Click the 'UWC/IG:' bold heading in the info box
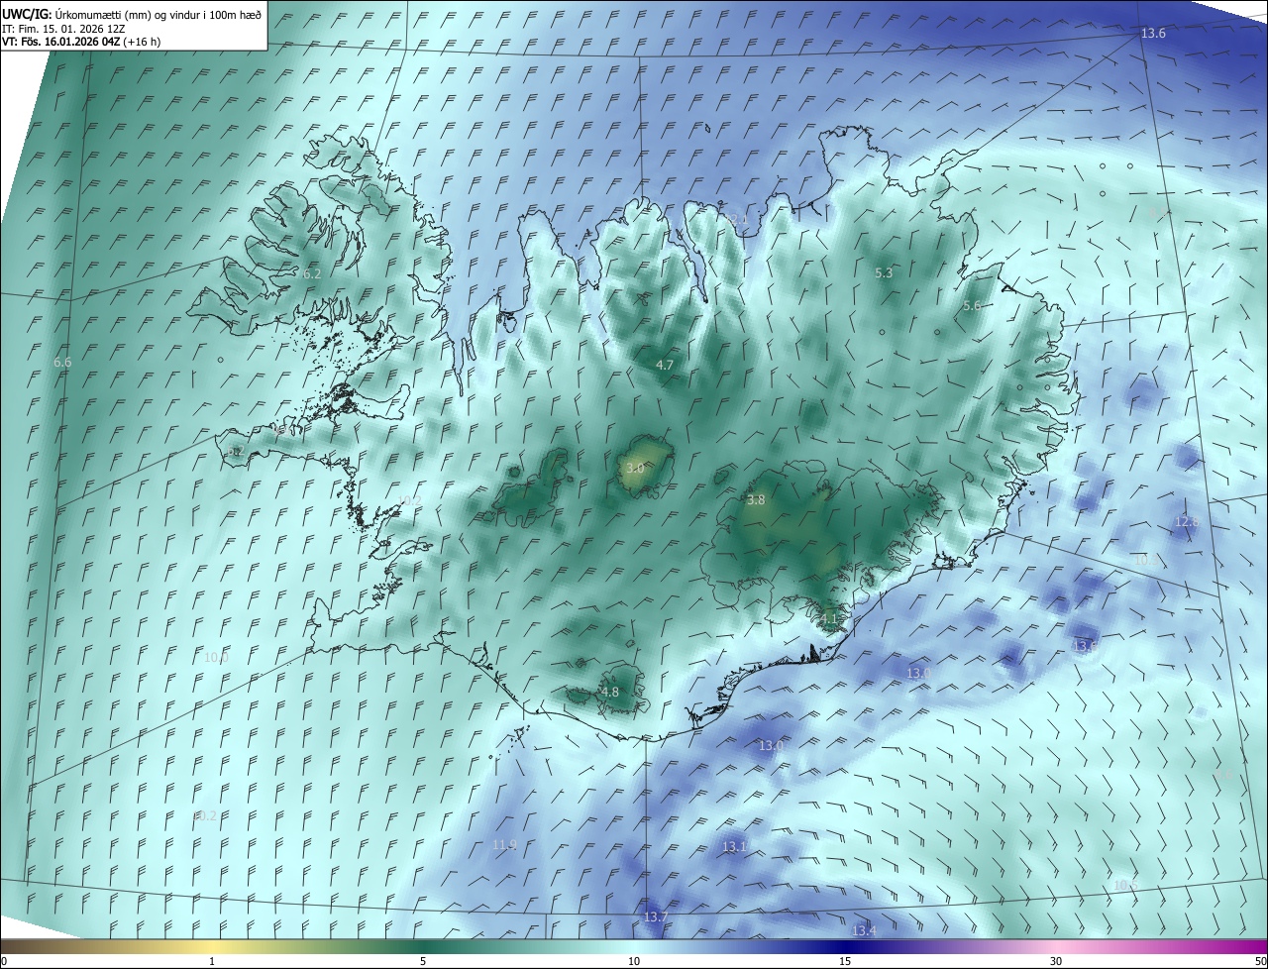The width and height of the screenshot is (1268, 969). click(x=26, y=15)
